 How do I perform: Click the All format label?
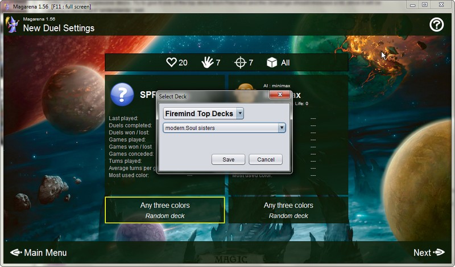coord(286,63)
